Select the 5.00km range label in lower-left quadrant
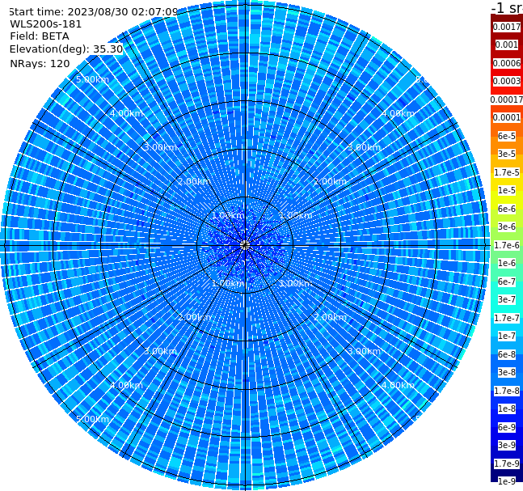523x491 pixels. (x=92, y=419)
